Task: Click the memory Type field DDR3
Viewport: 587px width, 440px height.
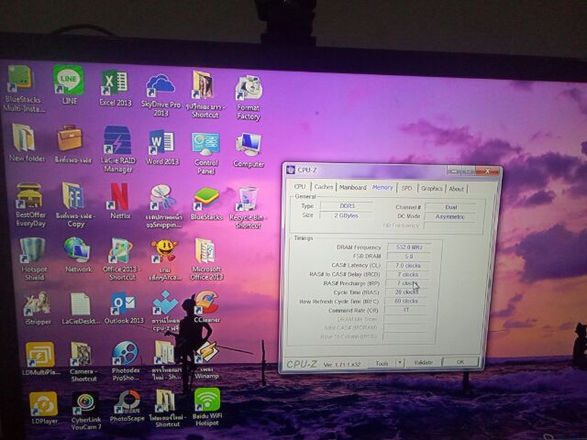Action: click(x=347, y=205)
